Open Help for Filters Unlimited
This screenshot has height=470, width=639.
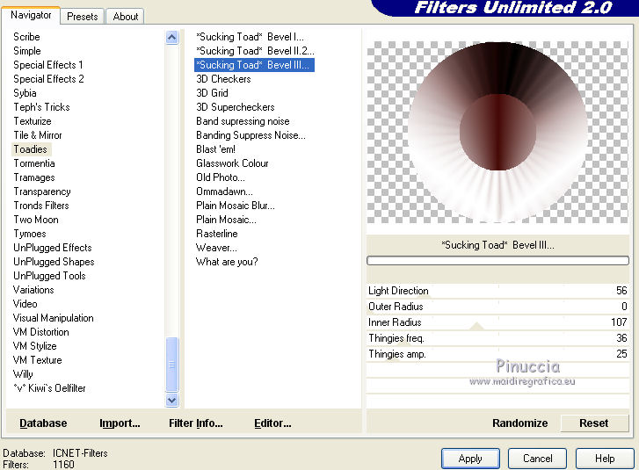pyautogui.click(x=605, y=459)
